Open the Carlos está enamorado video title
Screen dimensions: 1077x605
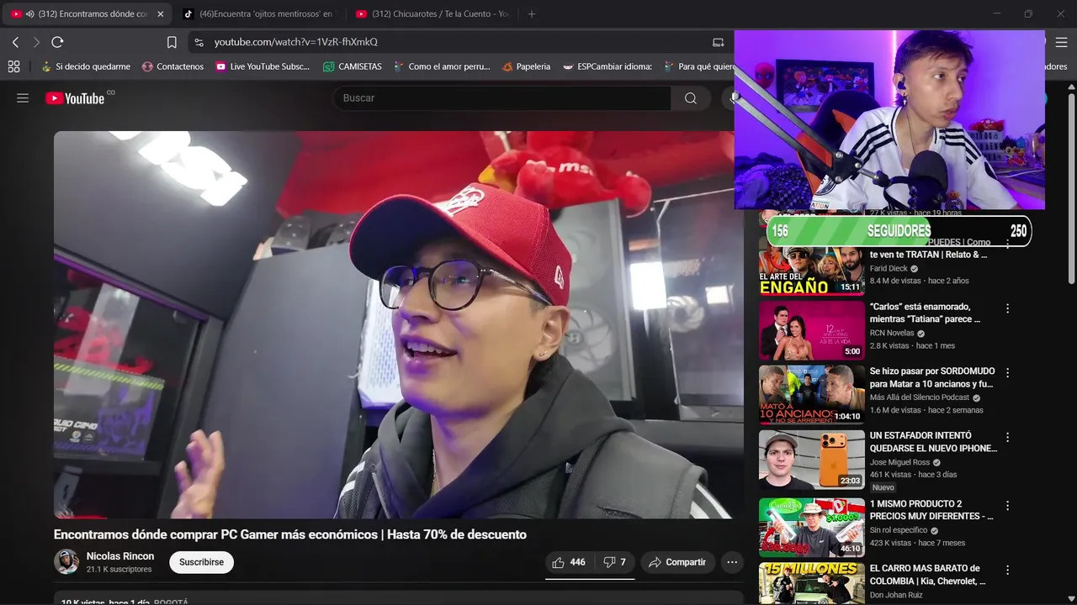click(925, 313)
